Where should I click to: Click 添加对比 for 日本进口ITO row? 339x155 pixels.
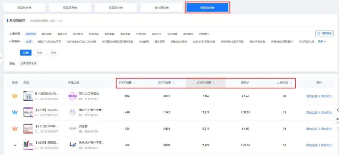(326, 96)
